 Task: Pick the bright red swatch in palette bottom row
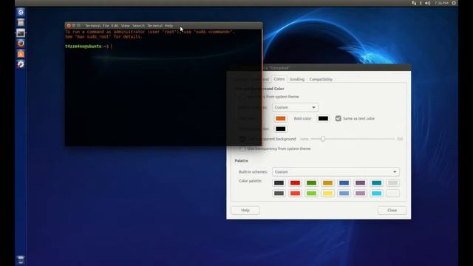(295, 194)
